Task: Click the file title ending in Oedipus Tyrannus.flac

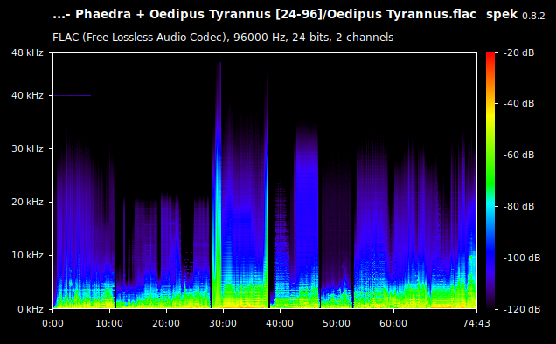Action: click(x=264, y=15)
